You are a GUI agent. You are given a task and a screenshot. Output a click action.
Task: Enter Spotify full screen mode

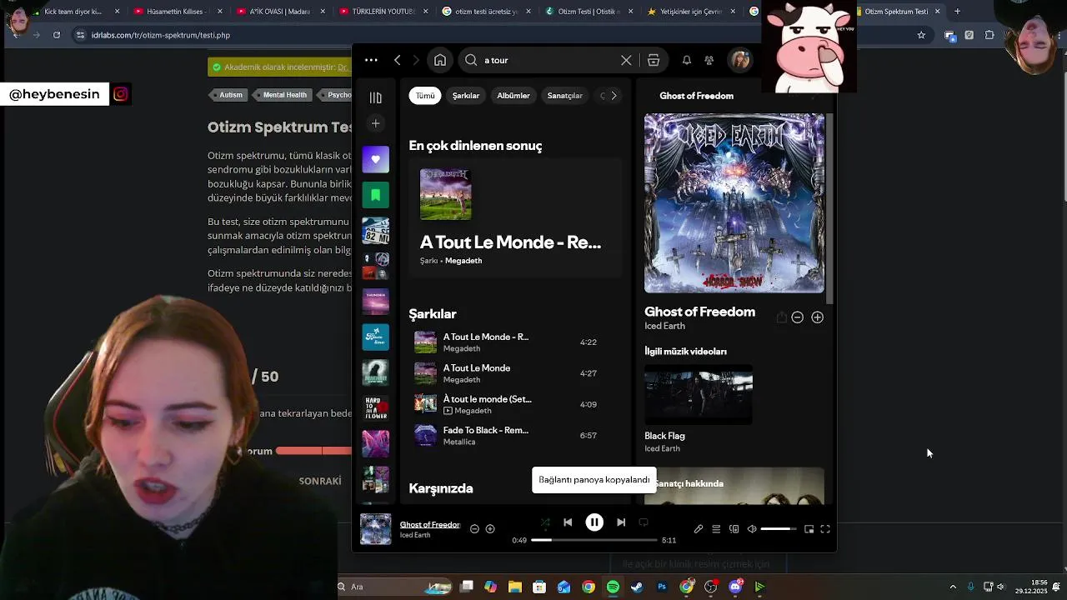click(825, 529)
